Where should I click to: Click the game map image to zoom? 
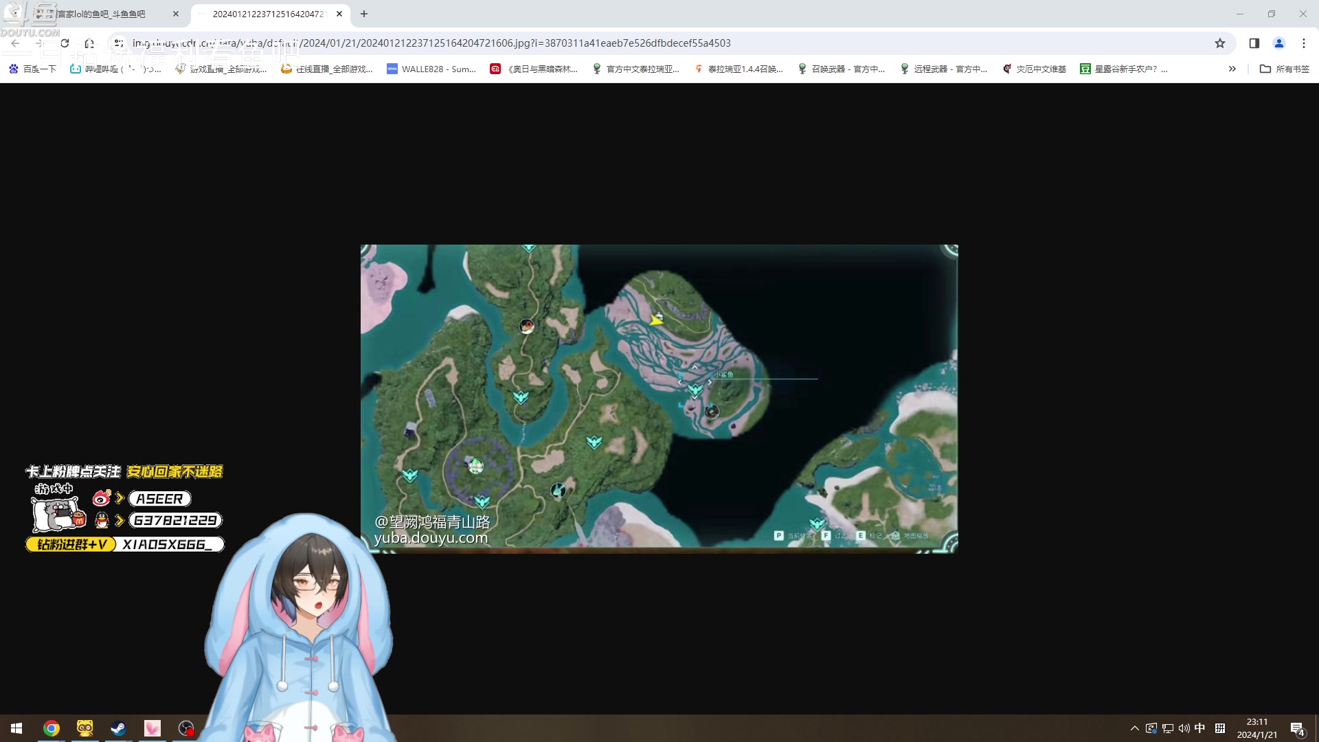[x=659, y=398]
